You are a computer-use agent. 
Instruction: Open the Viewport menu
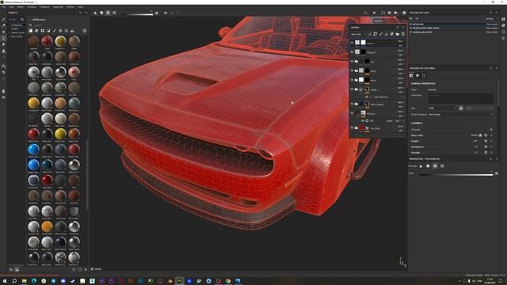44,7
